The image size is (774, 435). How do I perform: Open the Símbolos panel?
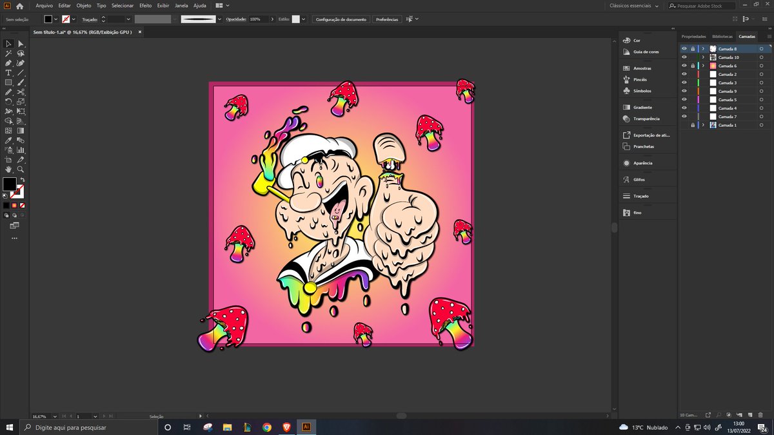642,91
